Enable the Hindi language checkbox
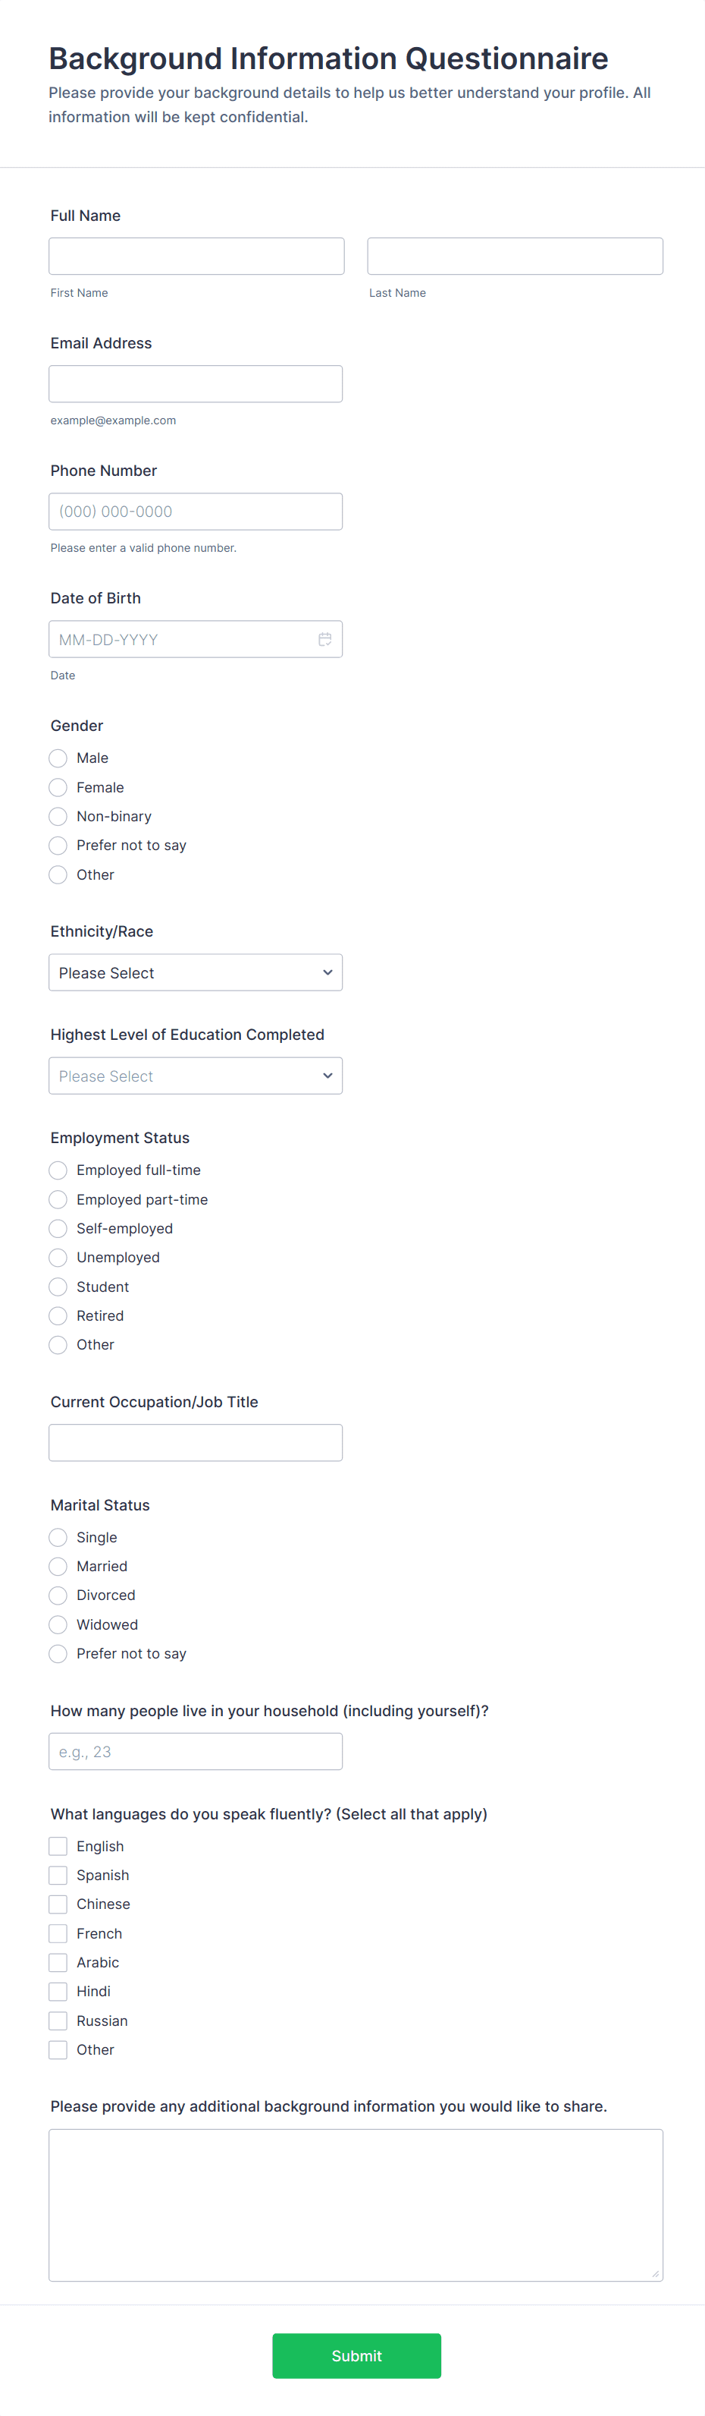Viewport: 705px width, 2416px height. (x=58, y=1991)
